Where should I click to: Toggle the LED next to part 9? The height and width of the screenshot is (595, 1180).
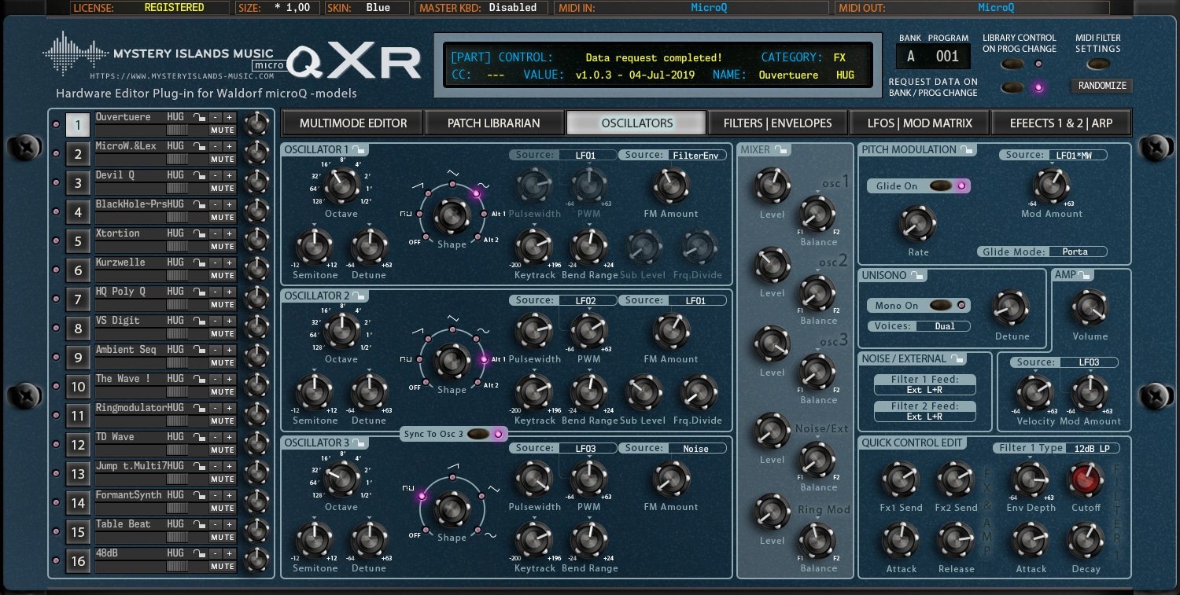coord(56,358)
